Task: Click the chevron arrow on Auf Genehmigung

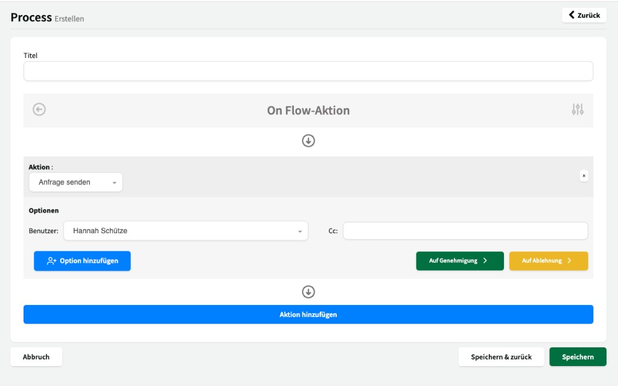Action: pos(485,261)
